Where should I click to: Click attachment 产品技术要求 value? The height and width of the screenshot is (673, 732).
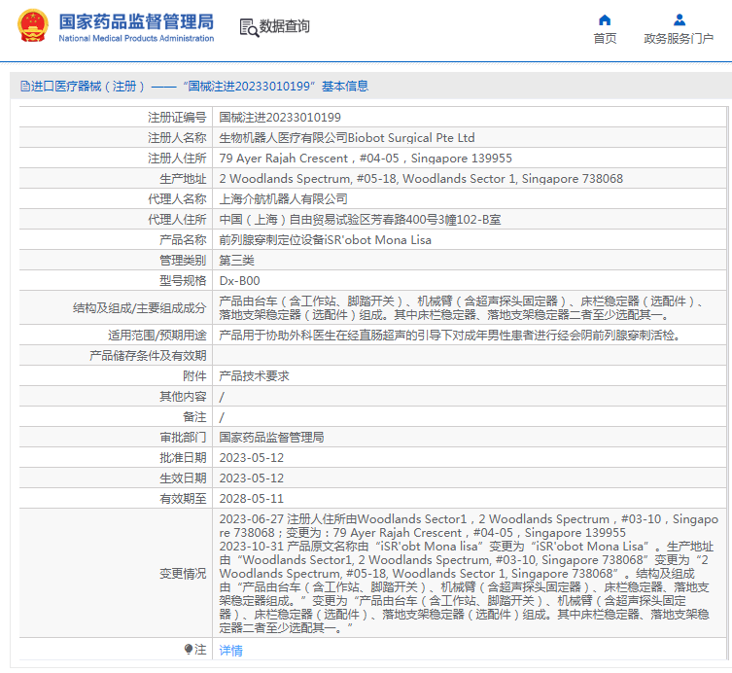(x=255, y=376)
